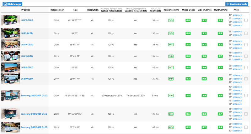Open the LG B9 OLED product link
The image size is (251, 134).
tap(27, 79)
